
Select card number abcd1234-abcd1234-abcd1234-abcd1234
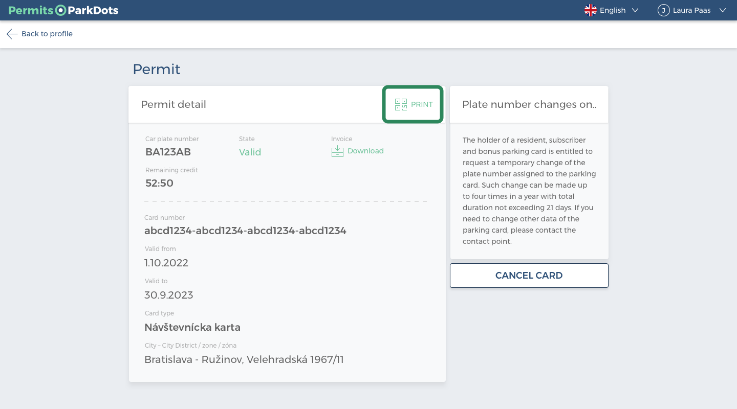click(245, 231)
